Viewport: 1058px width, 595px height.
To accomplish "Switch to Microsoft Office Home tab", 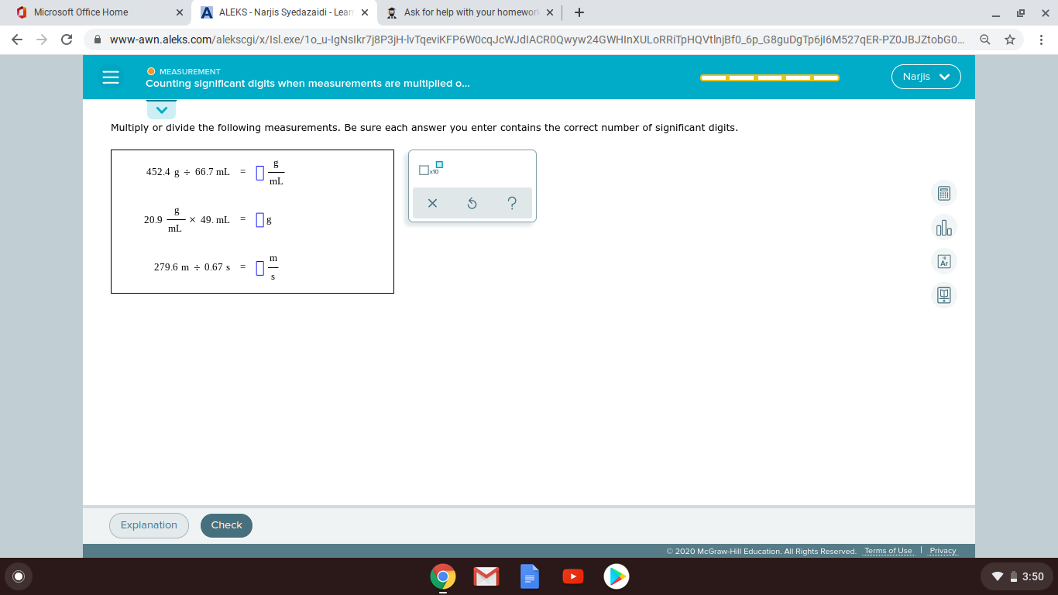I will click(93, 12).
